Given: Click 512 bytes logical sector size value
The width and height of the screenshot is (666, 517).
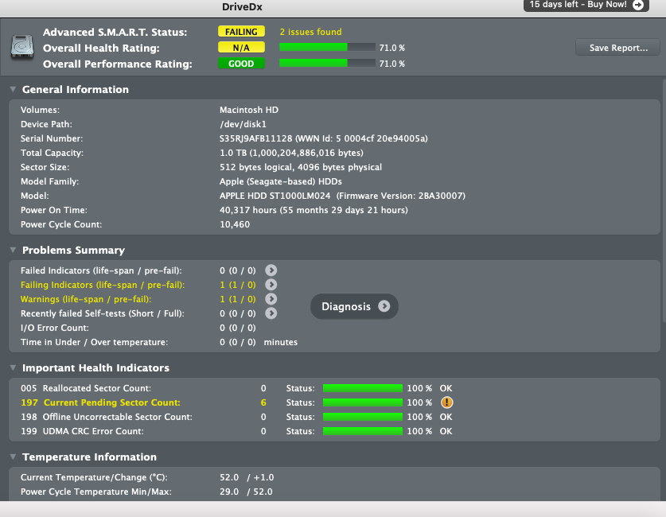Looking at the screenshot, I should [x=301, y=167].
